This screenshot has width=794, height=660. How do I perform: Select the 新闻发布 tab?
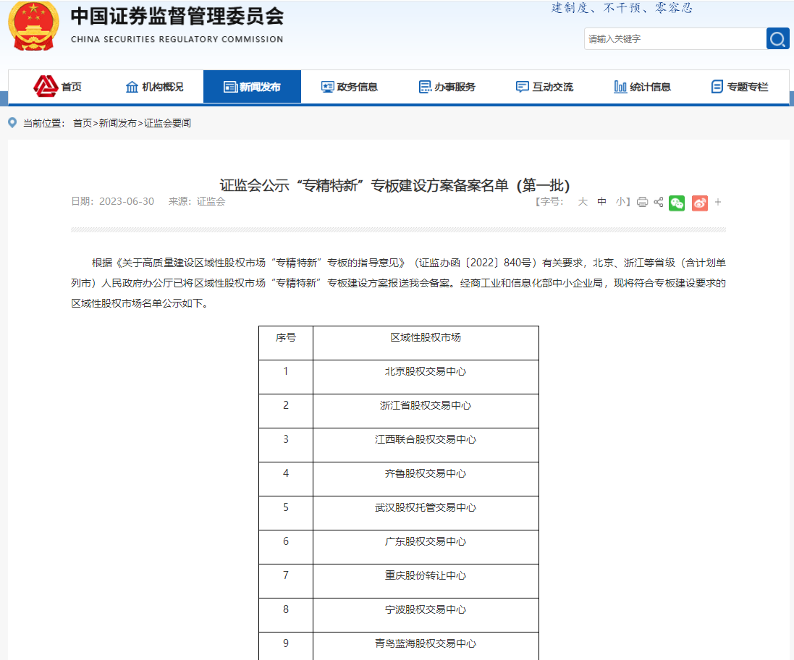pos(252,87)
